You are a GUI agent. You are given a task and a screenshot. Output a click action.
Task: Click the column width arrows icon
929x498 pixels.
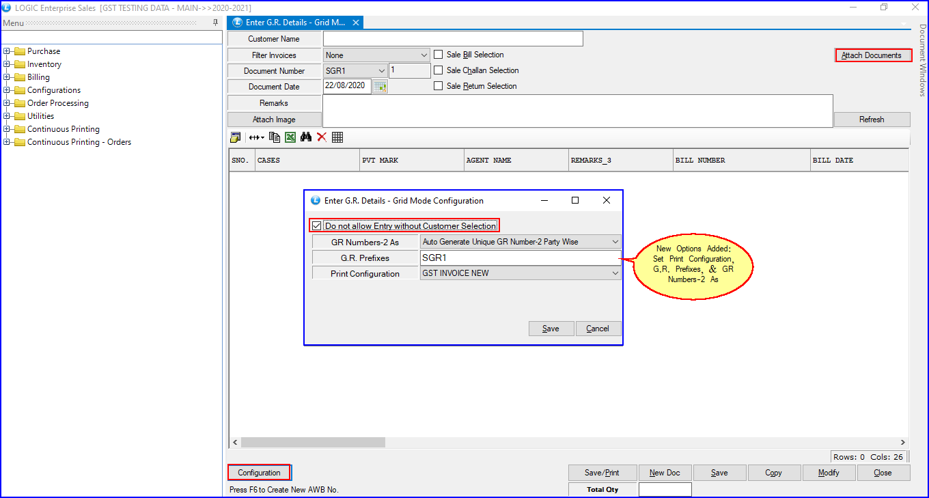coord(256,137)
